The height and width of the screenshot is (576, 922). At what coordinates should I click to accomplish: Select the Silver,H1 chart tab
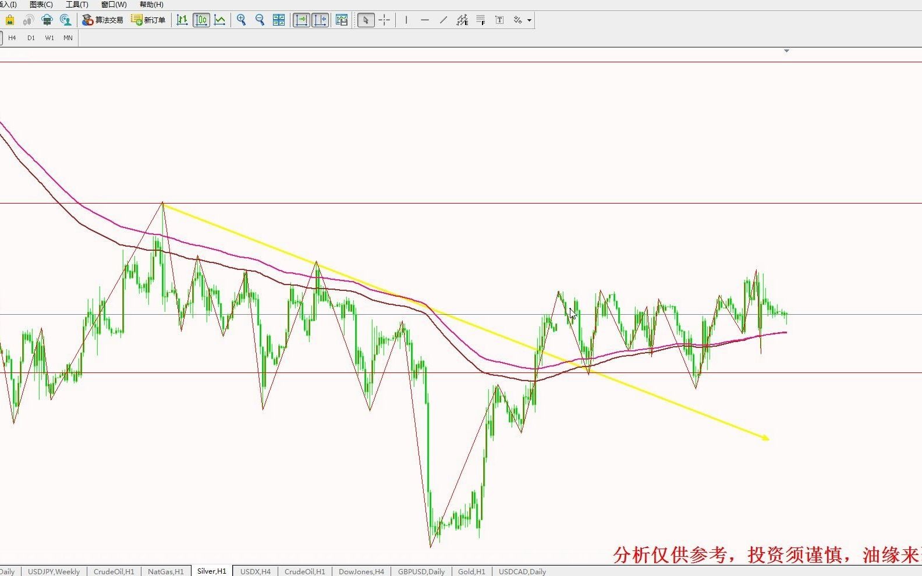pyautogui.click(x=212, y=571)
